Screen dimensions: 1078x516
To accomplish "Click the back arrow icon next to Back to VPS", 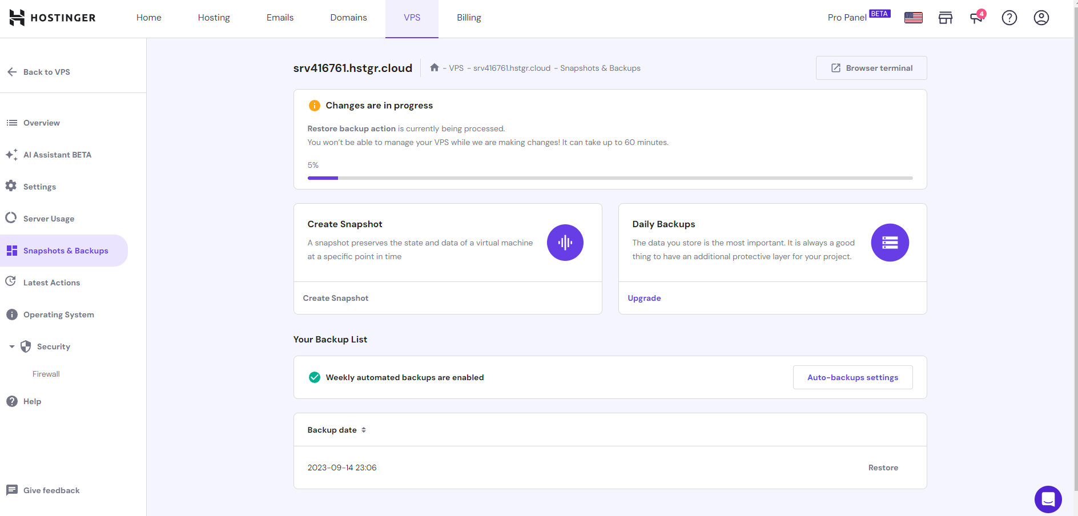I will (12, 72).
